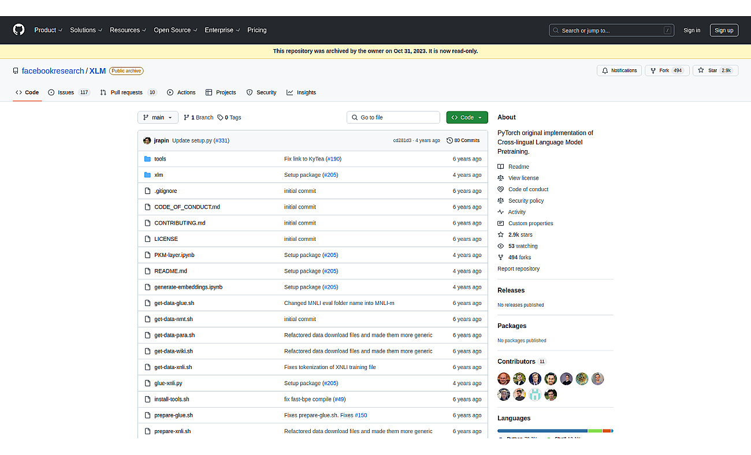Open the Projects tab
This screenshot has width=751, height=455.
click(221, 92)
